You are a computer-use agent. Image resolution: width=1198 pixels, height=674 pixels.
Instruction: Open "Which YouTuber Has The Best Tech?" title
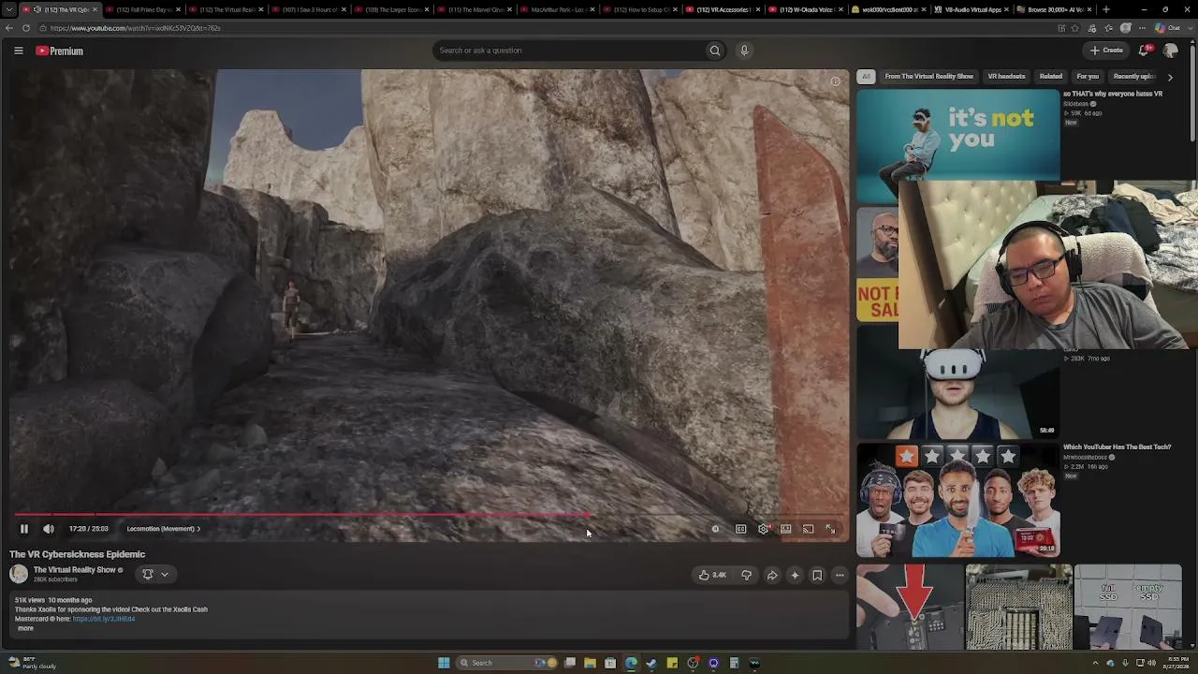click(1118, 447)
